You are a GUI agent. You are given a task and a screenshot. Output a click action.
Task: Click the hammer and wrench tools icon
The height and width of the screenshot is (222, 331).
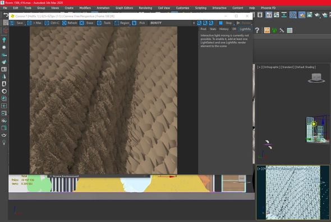click(282, 30)
